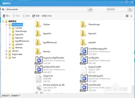Click the kgcache folder icon in tree
Image resolution: width=135 pixels, height=98 pixels.
click(x=13, y=35)
